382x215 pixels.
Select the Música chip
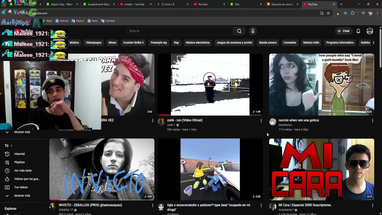pyautogui.click(x=74, y=43)
